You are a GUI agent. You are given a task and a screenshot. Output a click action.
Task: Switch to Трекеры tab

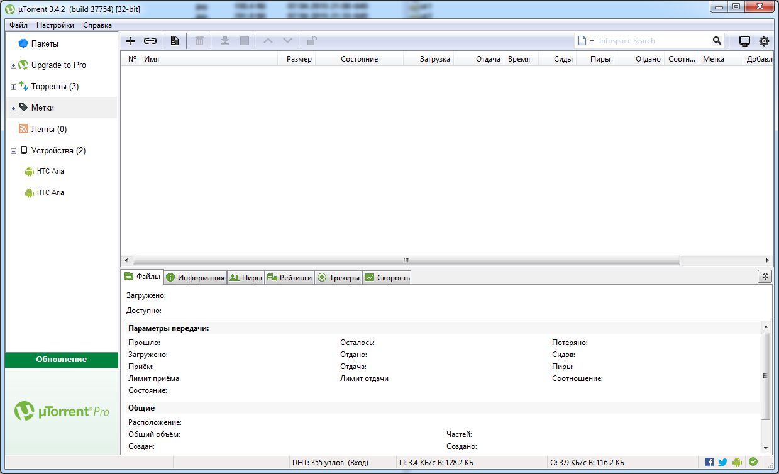coord(338,277)
